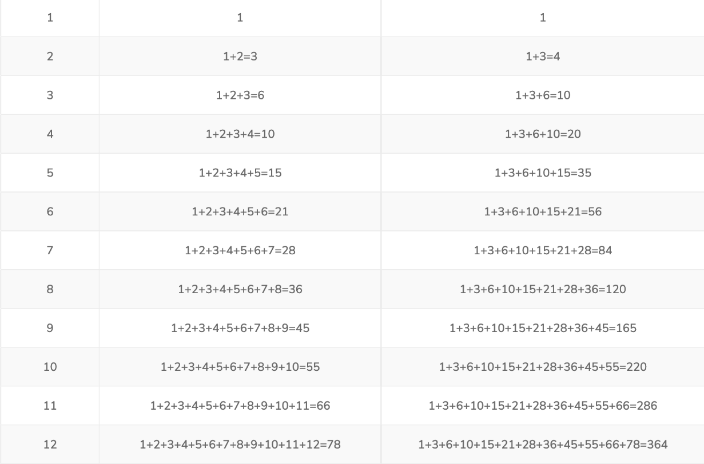Viewport: 704px width, 464px height.
Task: Click the 1+2+3+4+5+6=21 cell
Action: 240,213
